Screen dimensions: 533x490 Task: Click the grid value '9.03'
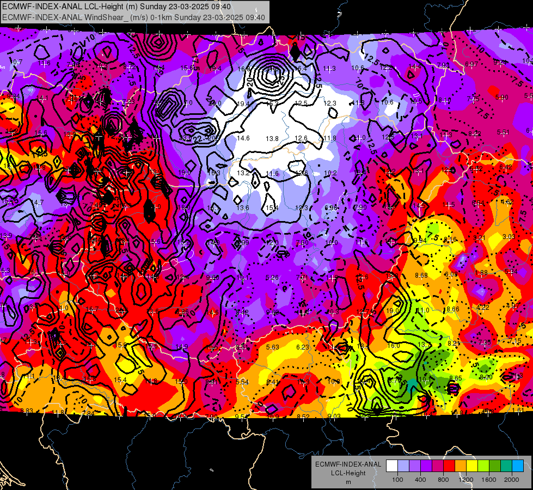(334, 416)
